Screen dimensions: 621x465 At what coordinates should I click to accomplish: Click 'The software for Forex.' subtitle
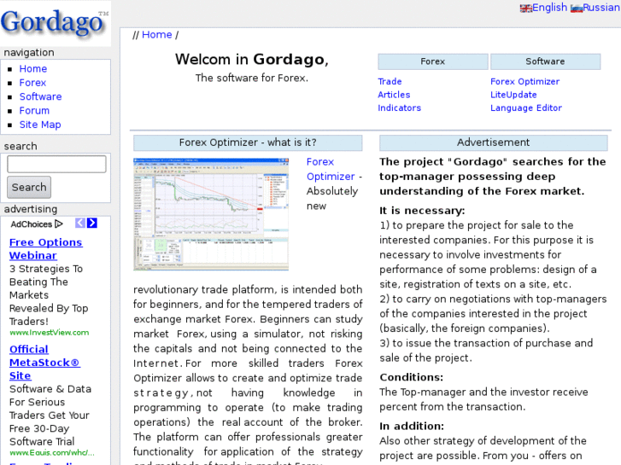coord(252,78)
